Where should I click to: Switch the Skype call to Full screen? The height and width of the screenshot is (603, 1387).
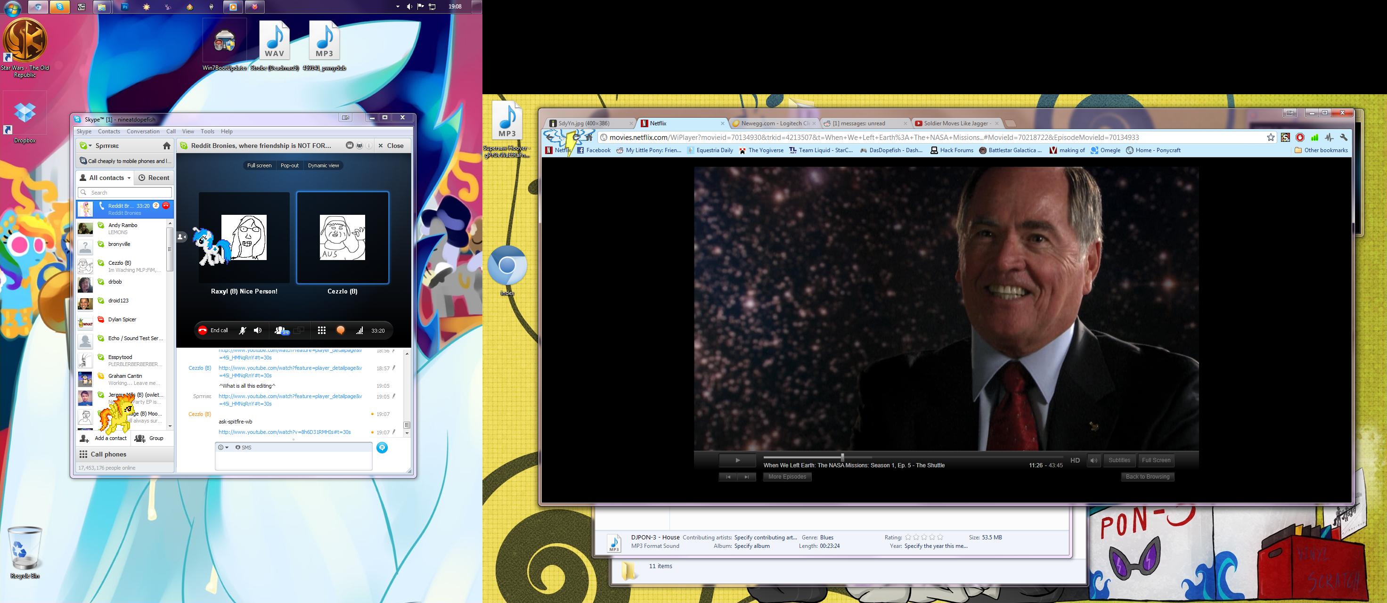click(259, 165)
